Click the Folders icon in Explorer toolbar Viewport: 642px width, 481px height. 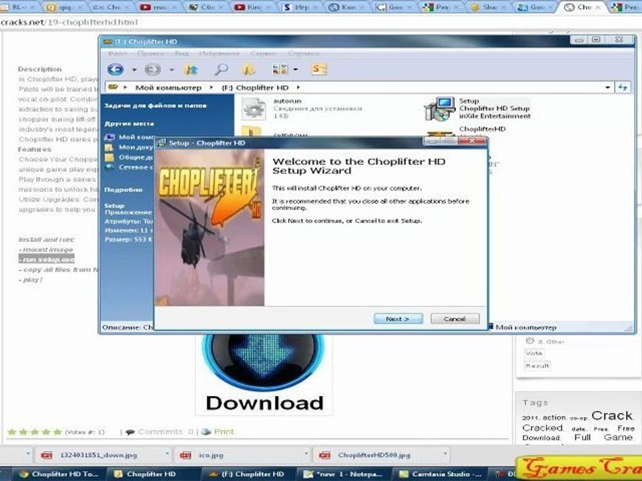[249, 69]
